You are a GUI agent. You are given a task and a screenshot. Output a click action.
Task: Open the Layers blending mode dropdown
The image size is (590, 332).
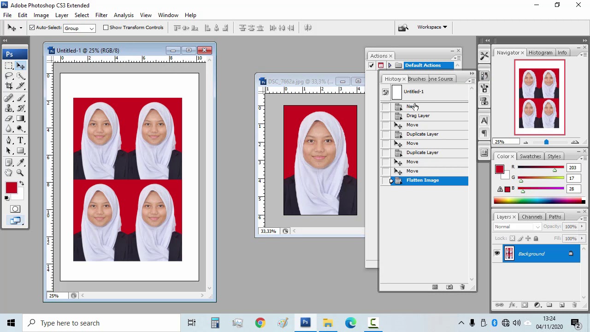[x=517, y=226]
